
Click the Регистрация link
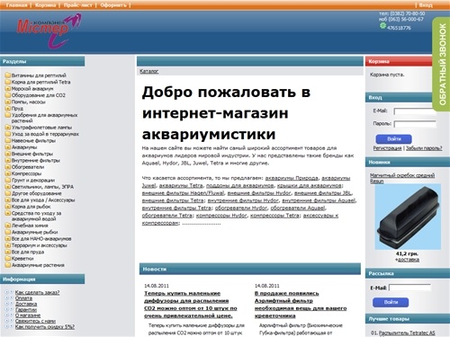[x=387, y=148]
